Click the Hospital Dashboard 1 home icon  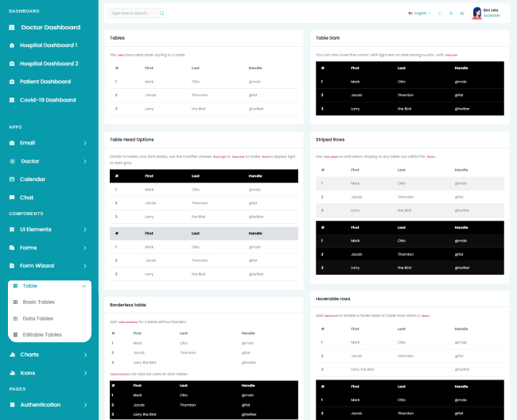(12, 45)
